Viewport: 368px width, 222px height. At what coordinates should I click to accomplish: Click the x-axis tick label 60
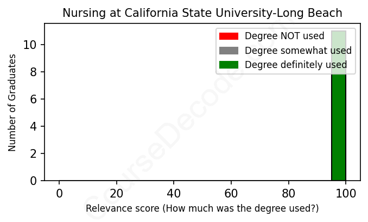coord(231,193)
